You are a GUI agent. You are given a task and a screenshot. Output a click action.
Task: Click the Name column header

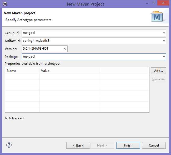pos(22,71)
